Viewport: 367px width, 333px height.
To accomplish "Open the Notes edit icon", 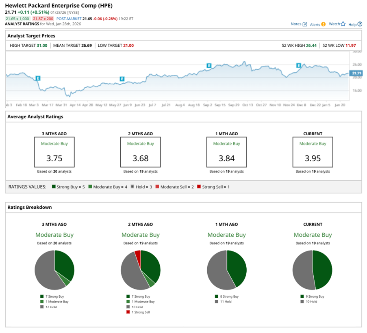I will tap(305, 24).
